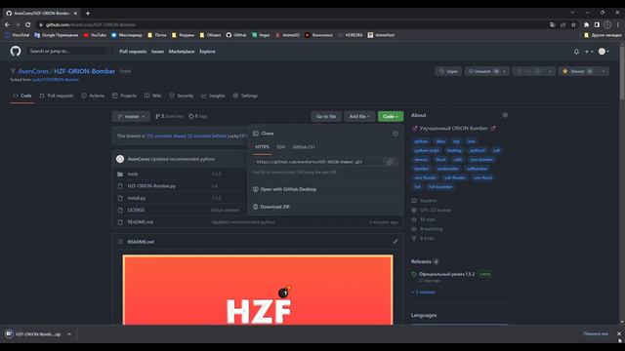Go back with browser back arrow

pos(7,24)
